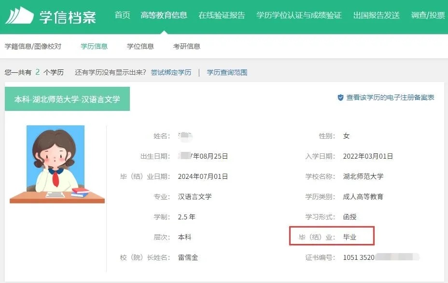Select 出国报告发送 in the navigation bar

(376, 15)
